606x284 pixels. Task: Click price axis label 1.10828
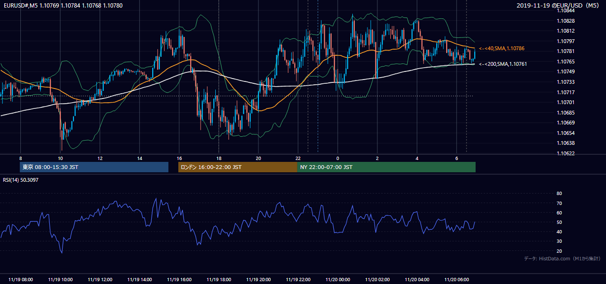coord(566,21)
